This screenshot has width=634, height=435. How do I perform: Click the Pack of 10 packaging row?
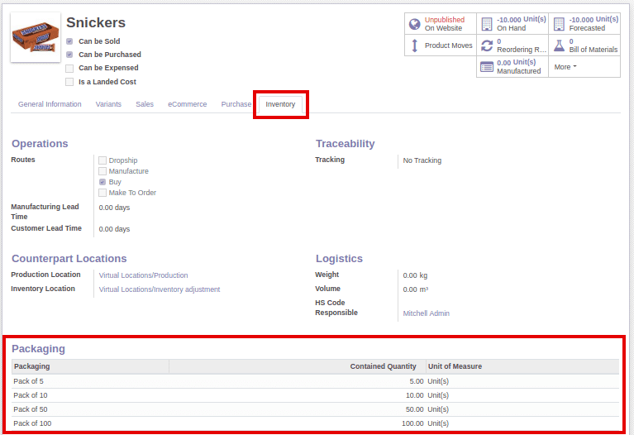coord(316,395)
